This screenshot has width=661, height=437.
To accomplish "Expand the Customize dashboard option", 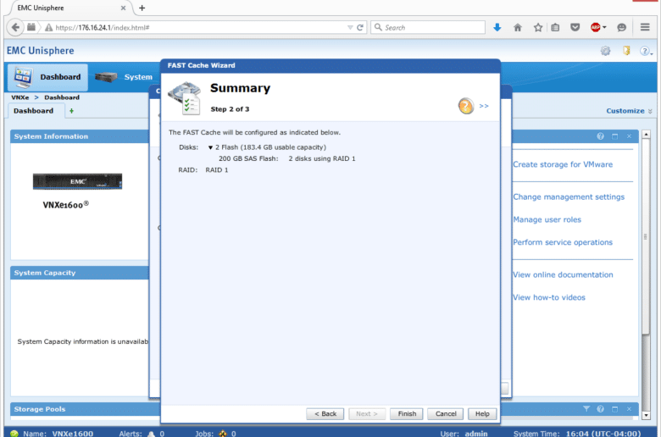I will [x=629, y=111].
